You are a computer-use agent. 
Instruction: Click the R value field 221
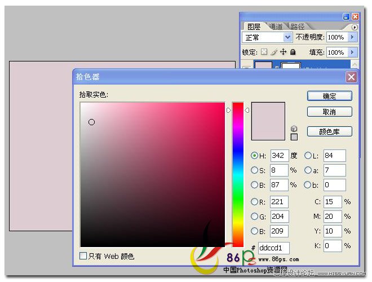coord(279,202)
